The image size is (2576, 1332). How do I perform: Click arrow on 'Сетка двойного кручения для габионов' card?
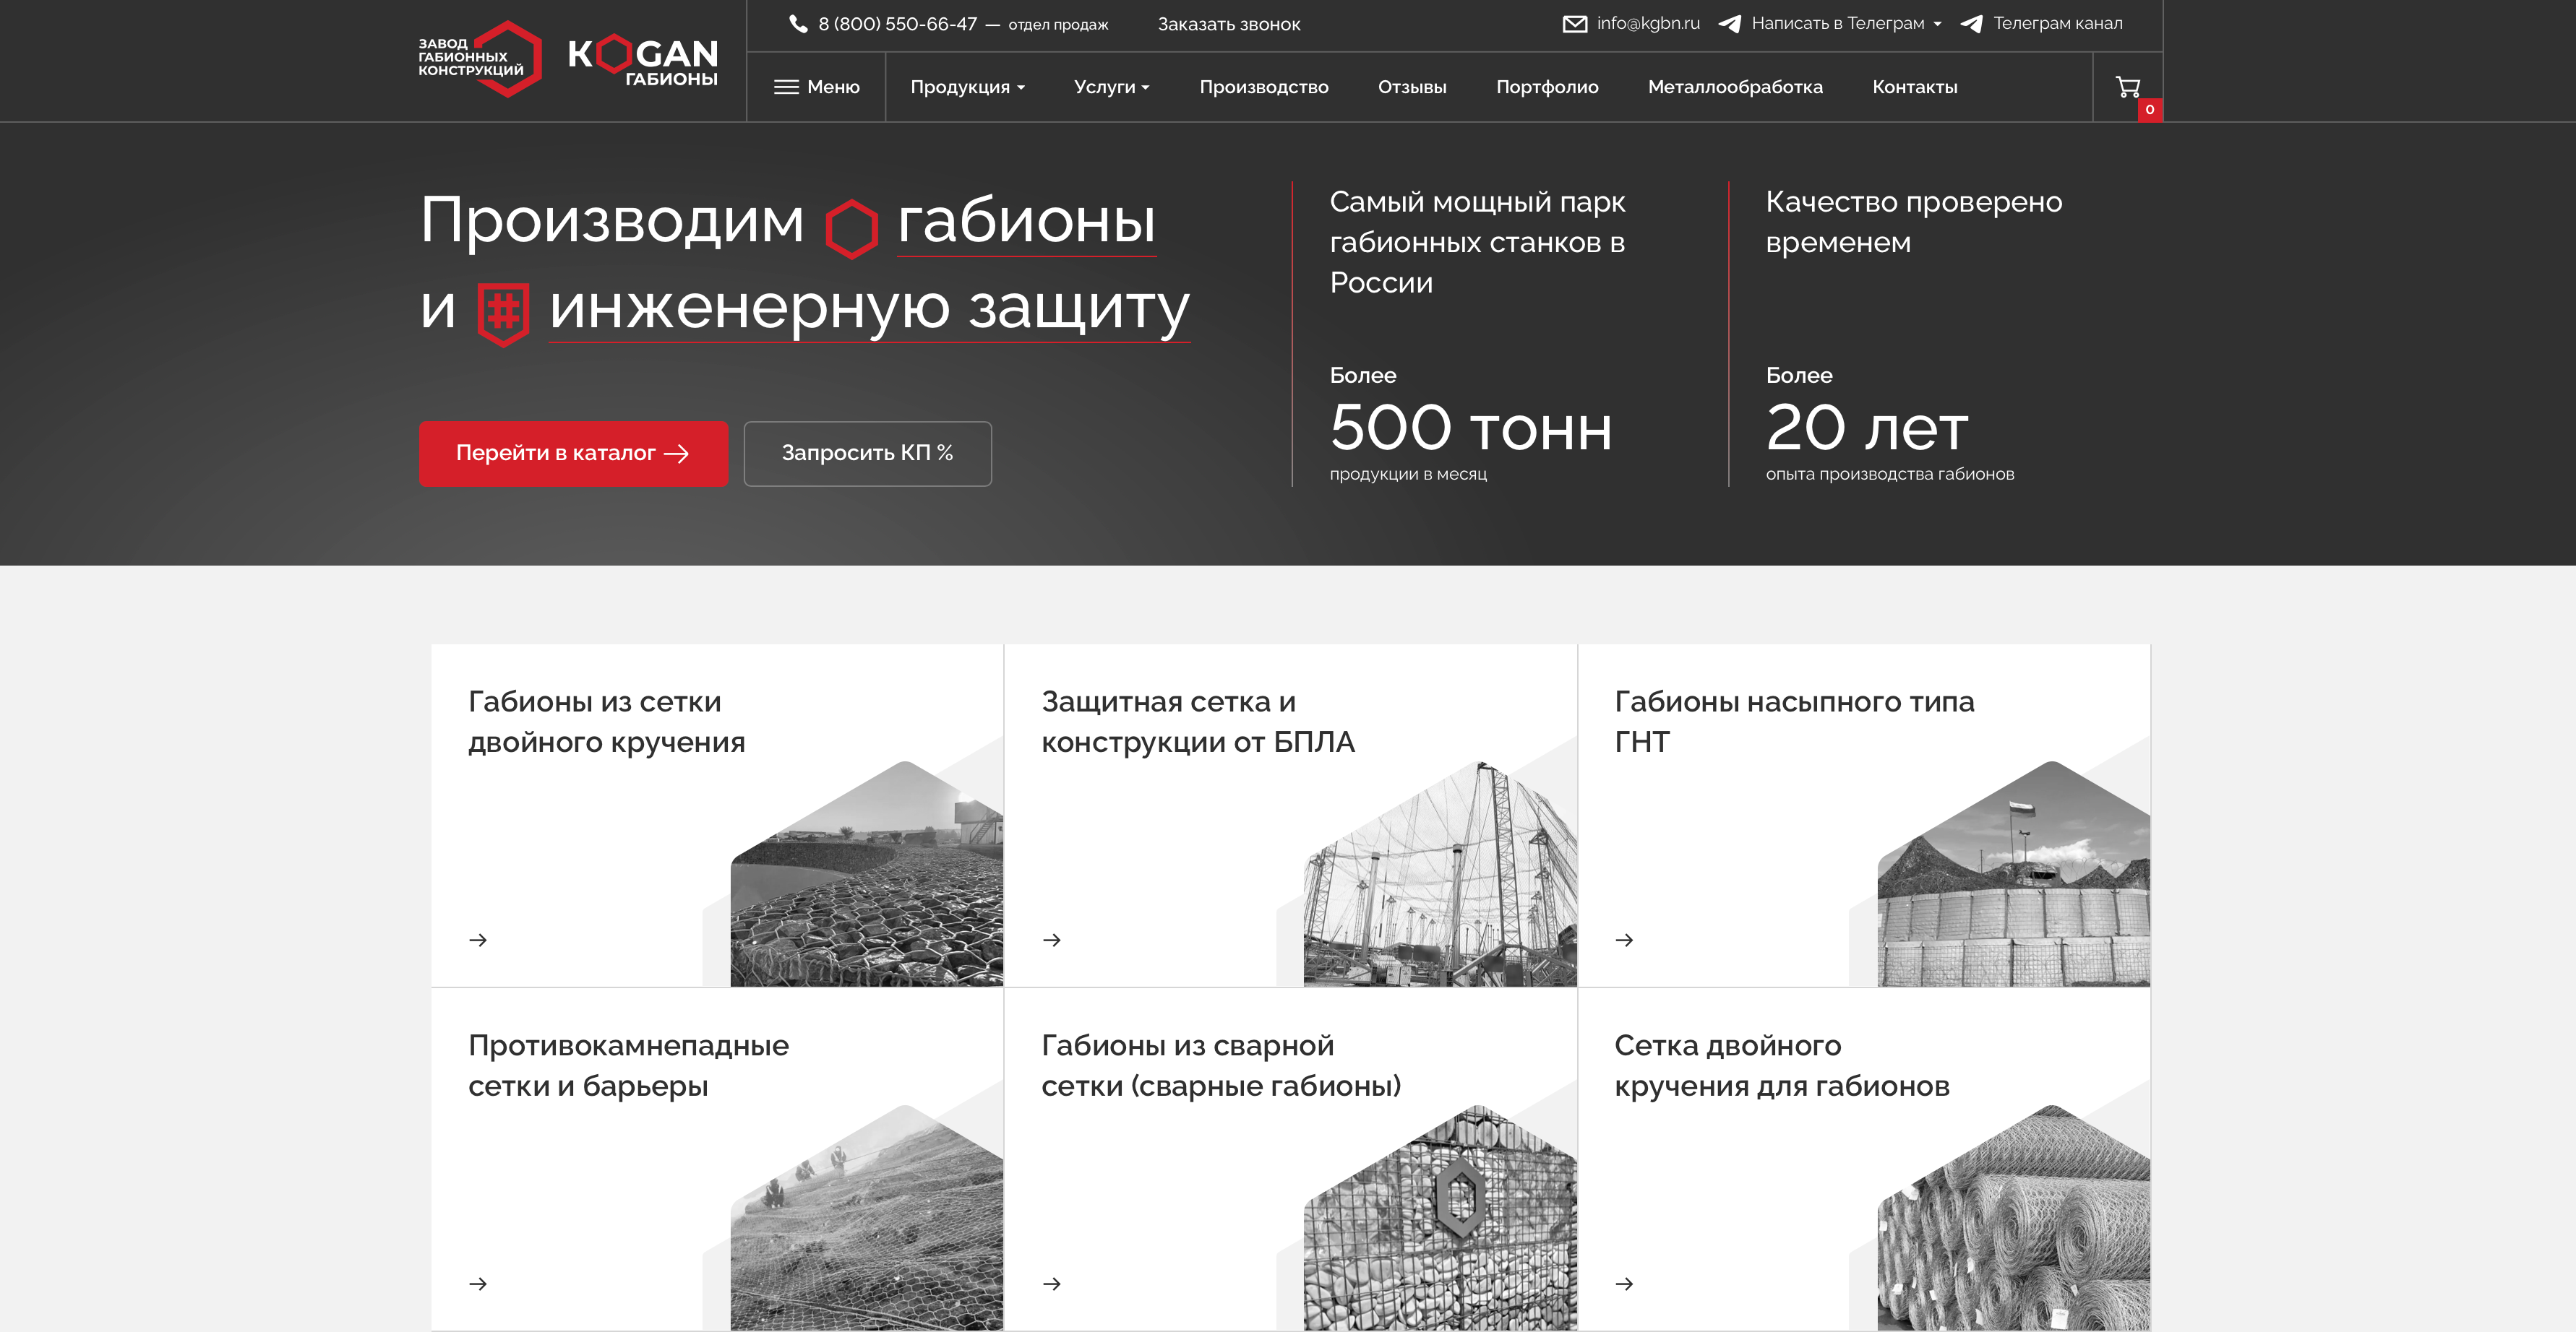point(1624,1284)
